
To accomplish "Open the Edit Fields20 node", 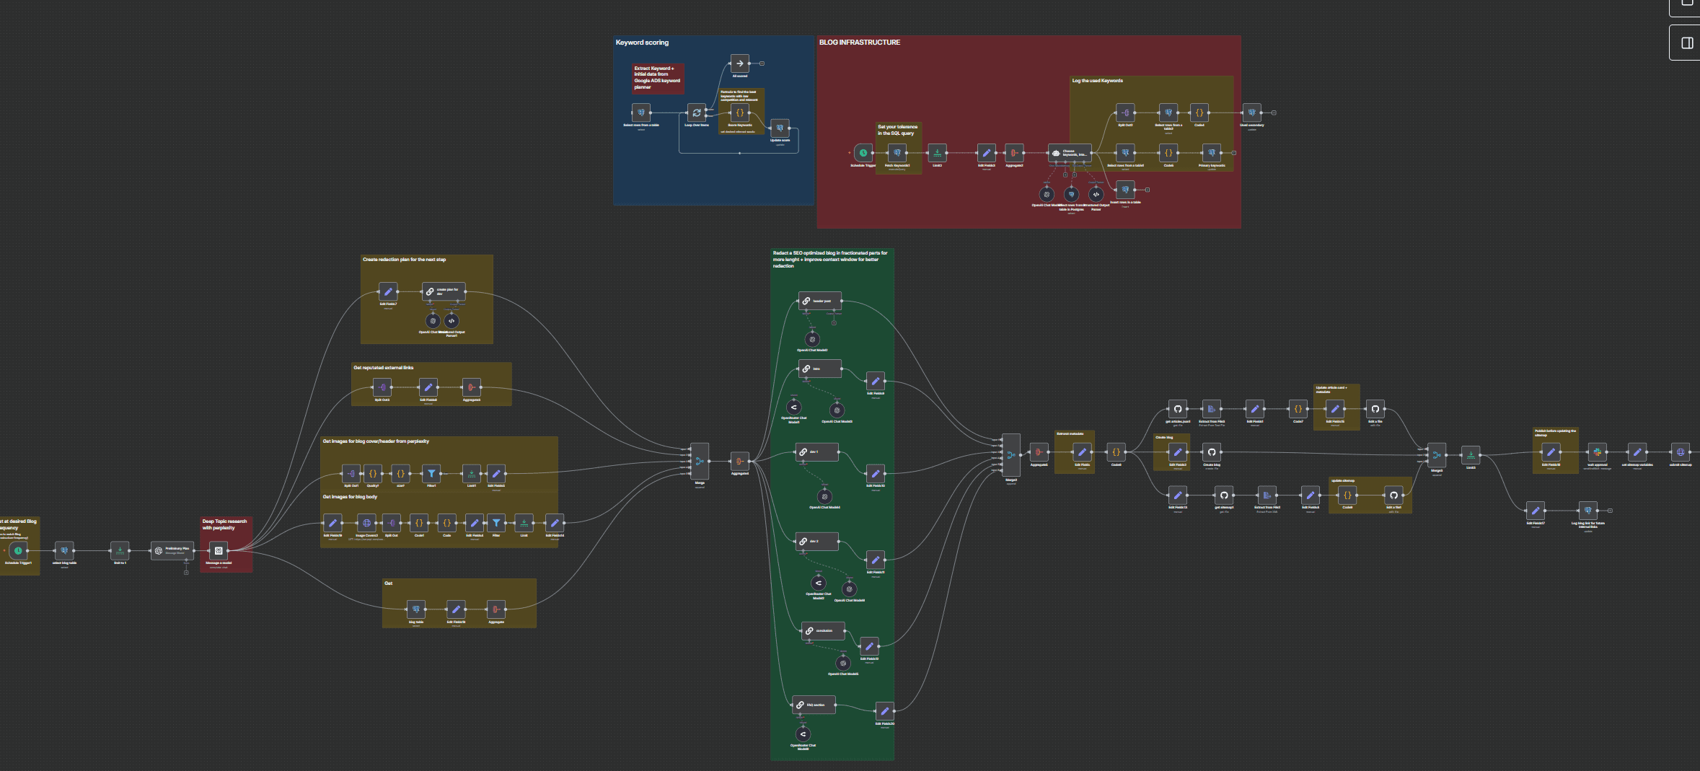I will [x=885, y=711].
